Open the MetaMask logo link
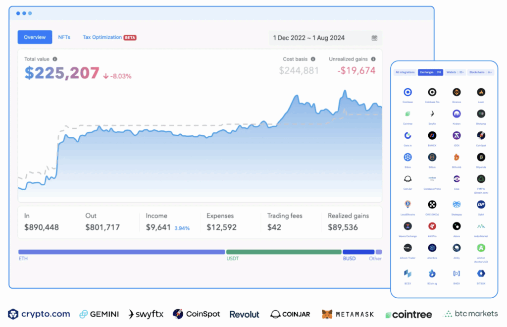507x327 pixels. [348, 314]
